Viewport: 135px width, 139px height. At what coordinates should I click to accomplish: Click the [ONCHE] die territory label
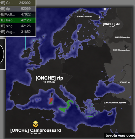tap(112, 24)
